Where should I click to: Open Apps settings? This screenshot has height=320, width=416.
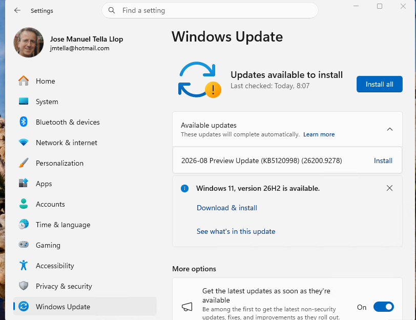[x=85, y=183]
